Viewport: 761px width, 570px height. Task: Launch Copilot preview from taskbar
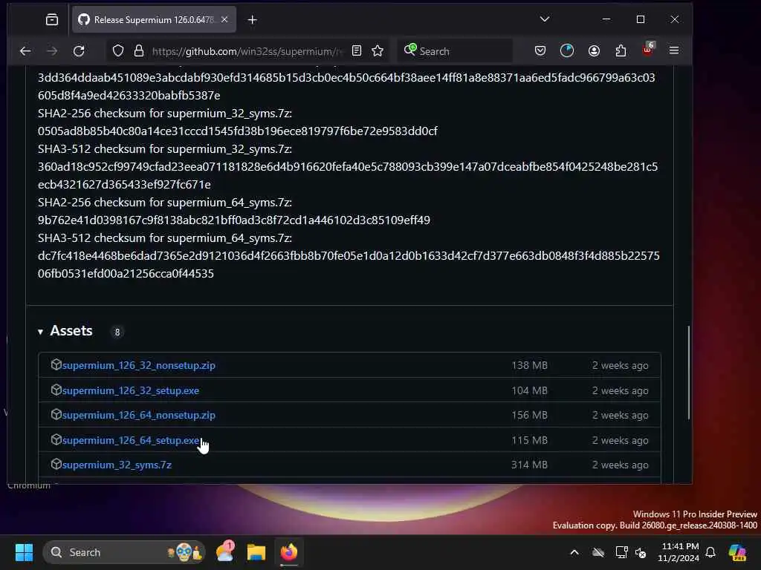pyautogui.click(x=737, y=552)
